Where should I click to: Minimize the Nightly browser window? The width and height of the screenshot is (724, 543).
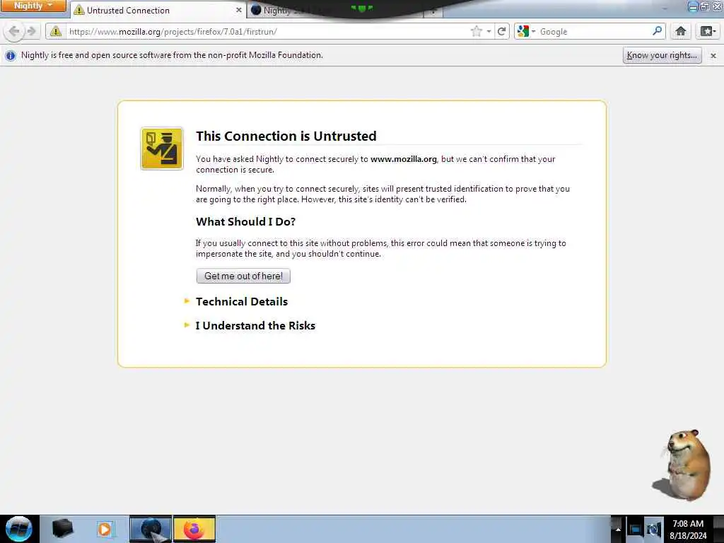pos(693,6)
